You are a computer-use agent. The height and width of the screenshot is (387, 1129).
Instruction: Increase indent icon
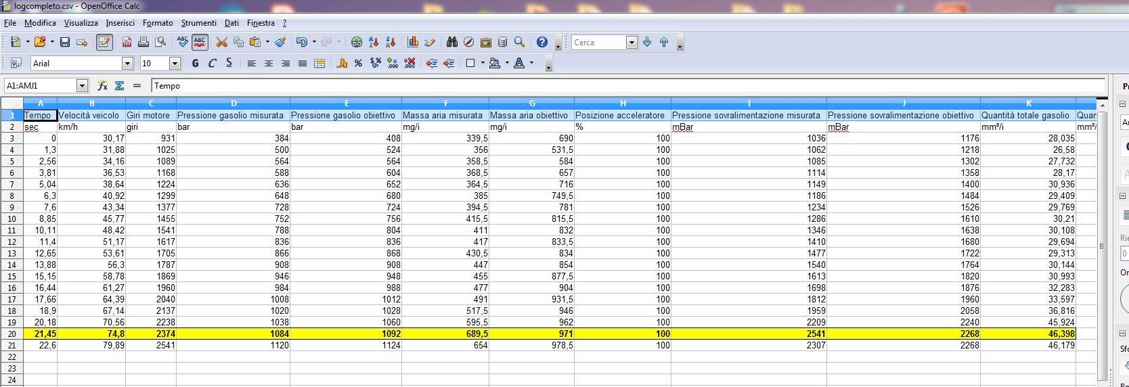click(449, 63)
